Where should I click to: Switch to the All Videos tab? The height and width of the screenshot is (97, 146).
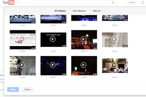(60, 11)
